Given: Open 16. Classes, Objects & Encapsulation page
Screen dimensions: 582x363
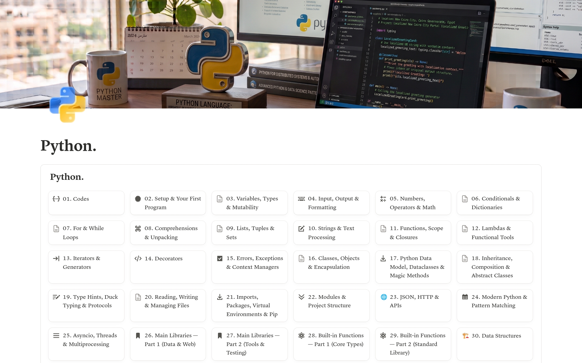Looking at the screenshot, I should click(x=331, y=267).
